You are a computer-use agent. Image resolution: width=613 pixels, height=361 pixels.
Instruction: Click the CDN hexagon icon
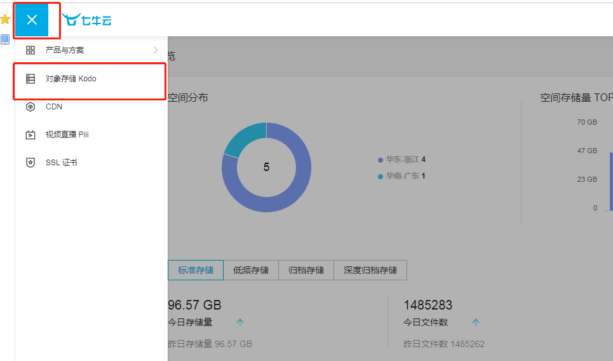pos(30,107)
